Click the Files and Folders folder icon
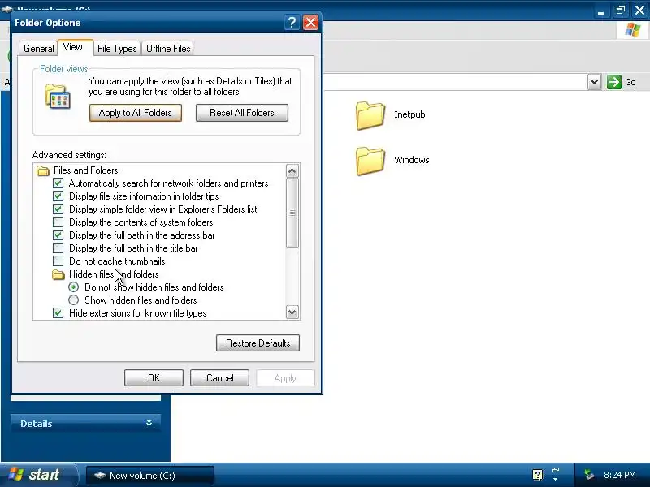Screen dimensions: 650x487 coord(43,170)
